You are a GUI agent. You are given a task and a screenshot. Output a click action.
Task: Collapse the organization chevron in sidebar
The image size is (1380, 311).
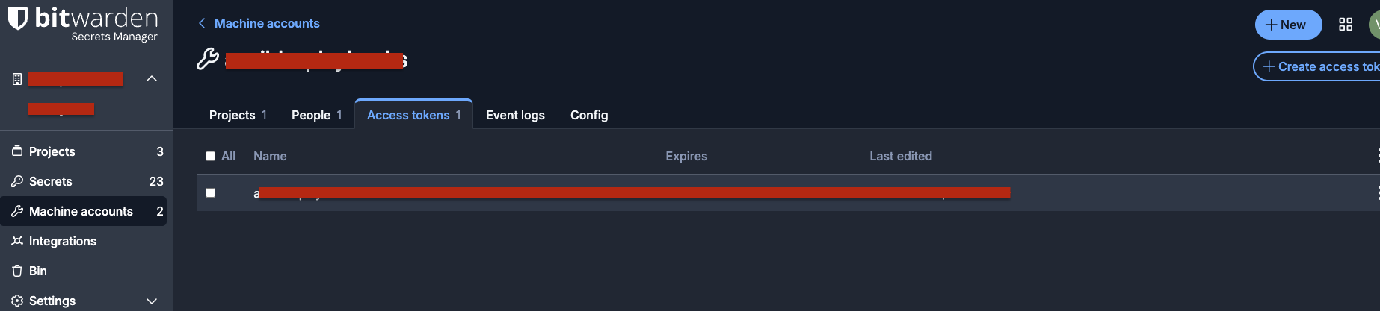coord(152,79)
